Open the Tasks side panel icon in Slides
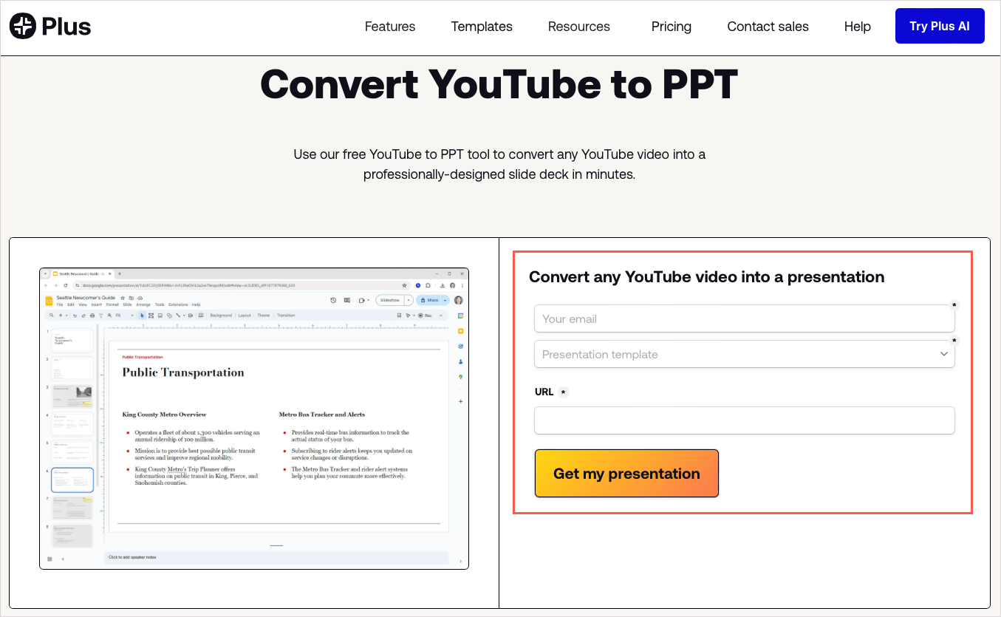Screen dimensions: 1001x617 (460, 347)
